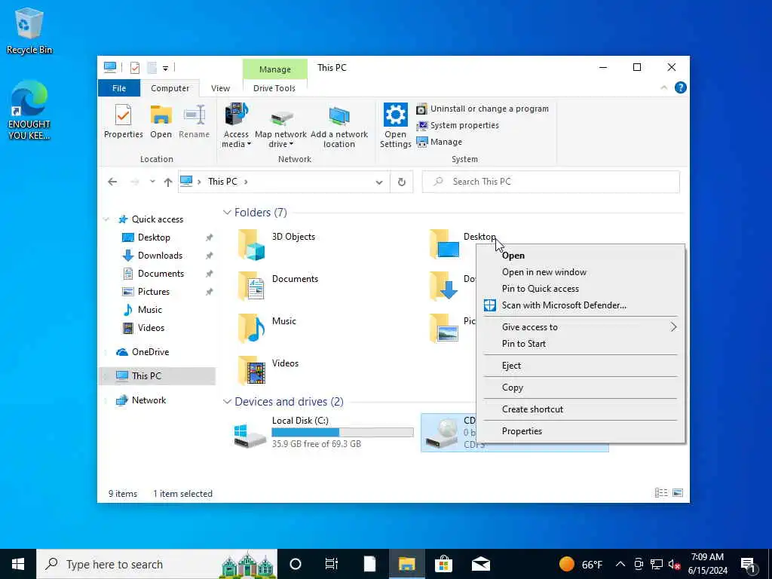Click the Recycle Bin desktop icon
This screenshot has width=772, height=579.
(x=29, y=31)
